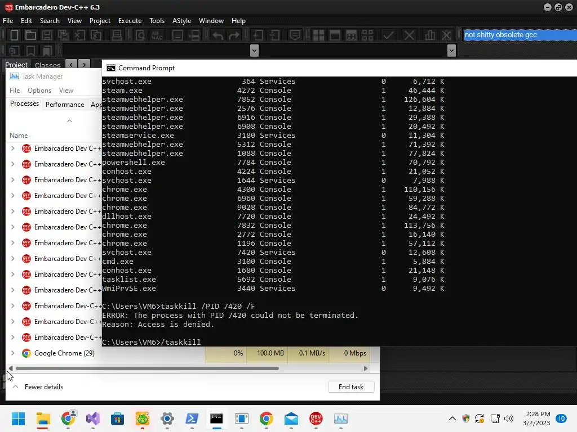Open the Mail app from taskbar

[x=291, y=418]
